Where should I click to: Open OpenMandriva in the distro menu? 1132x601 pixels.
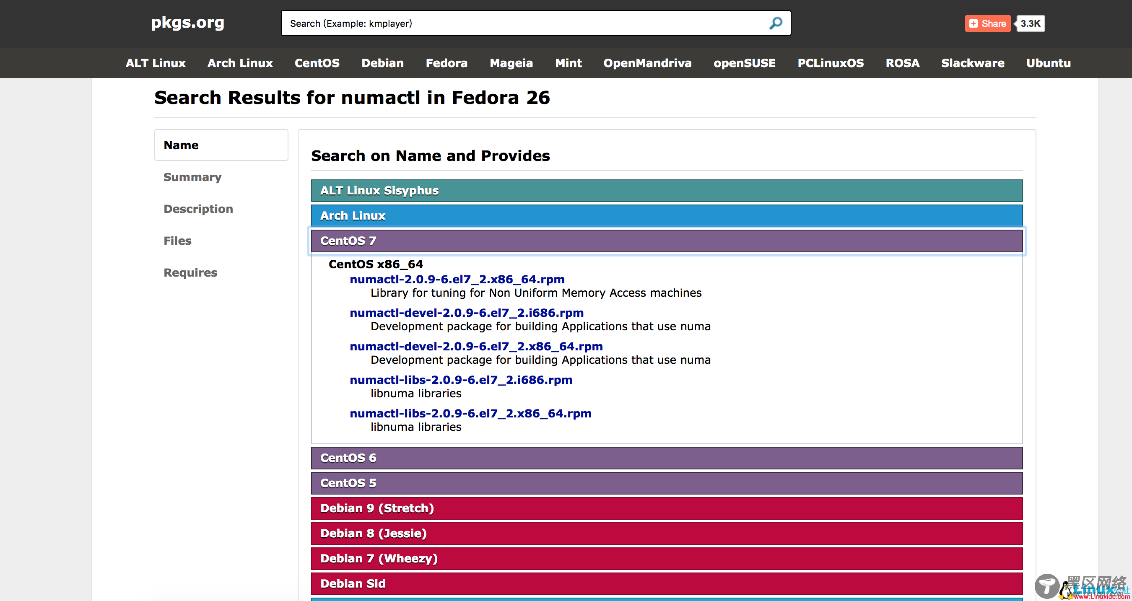(x=647, y=63)
